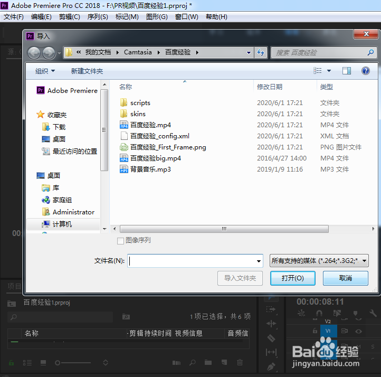Select 库 libraries in the sidebar

tap(50, 187)
